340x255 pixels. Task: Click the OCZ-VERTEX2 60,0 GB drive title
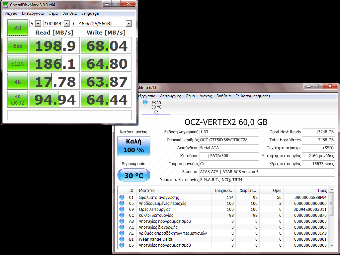(x=226, y=122)
